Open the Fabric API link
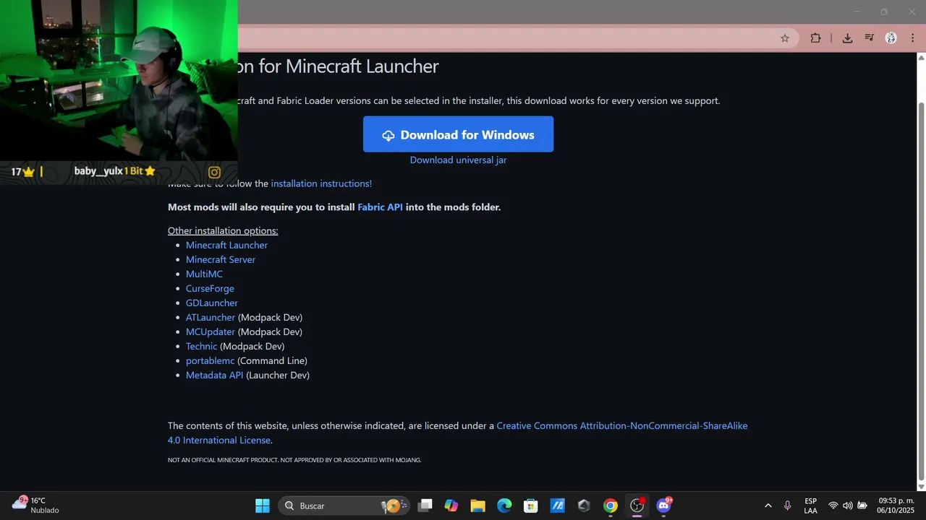 point(380,207)
